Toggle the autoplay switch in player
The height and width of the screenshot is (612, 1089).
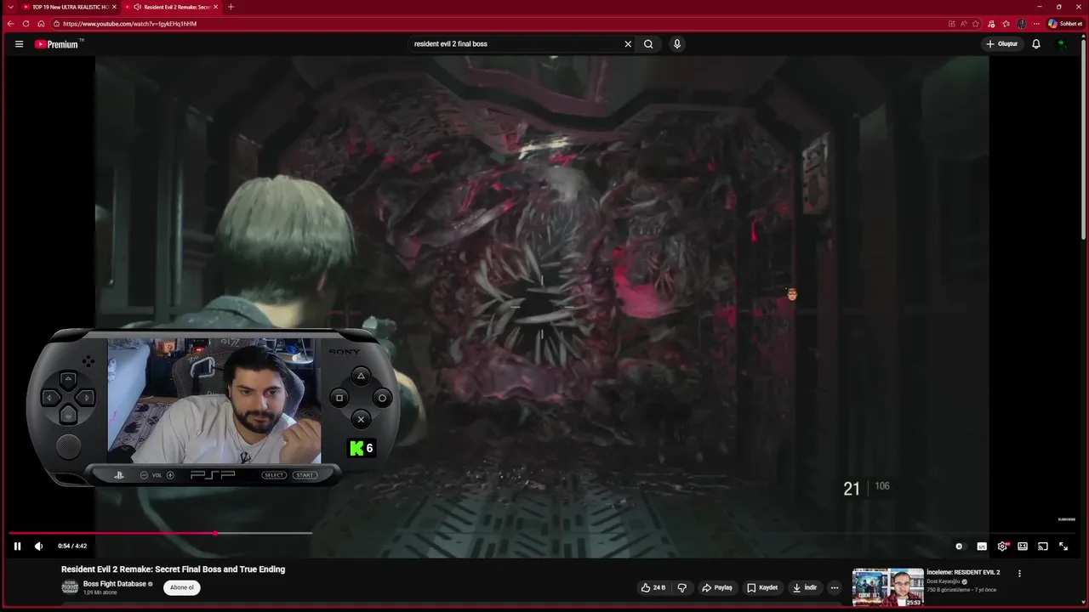coord(960,547)
